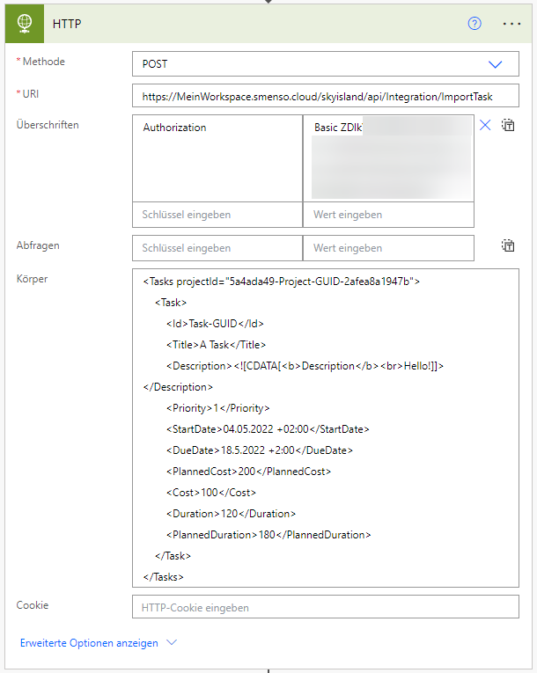Focus the URI input field
Screen dimensions: 537x673
pos(325,96)
